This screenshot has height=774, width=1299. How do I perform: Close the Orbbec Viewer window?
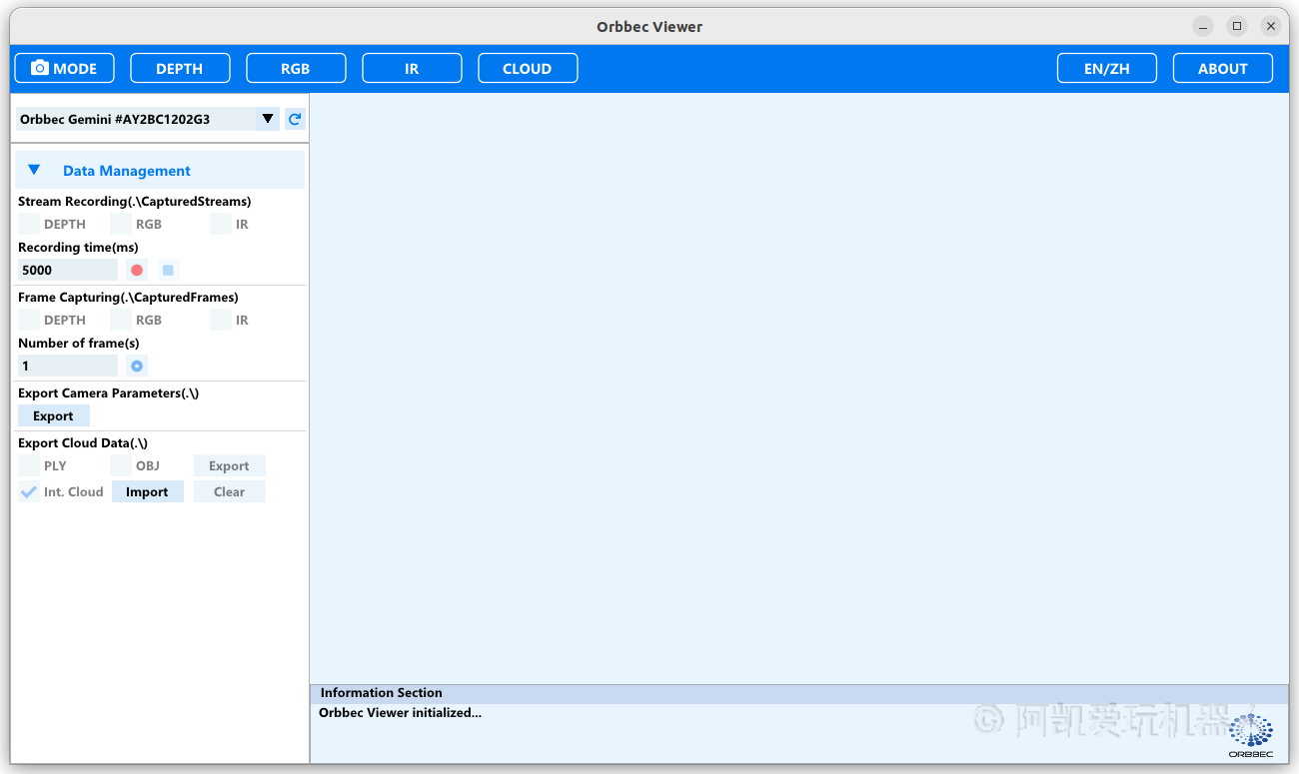[1271, 26]
